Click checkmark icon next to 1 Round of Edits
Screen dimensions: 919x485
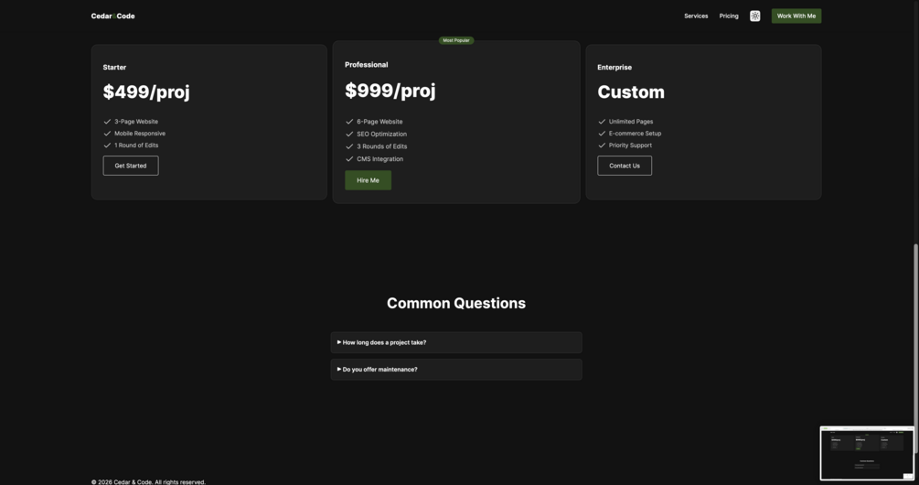tap(107, 145)
